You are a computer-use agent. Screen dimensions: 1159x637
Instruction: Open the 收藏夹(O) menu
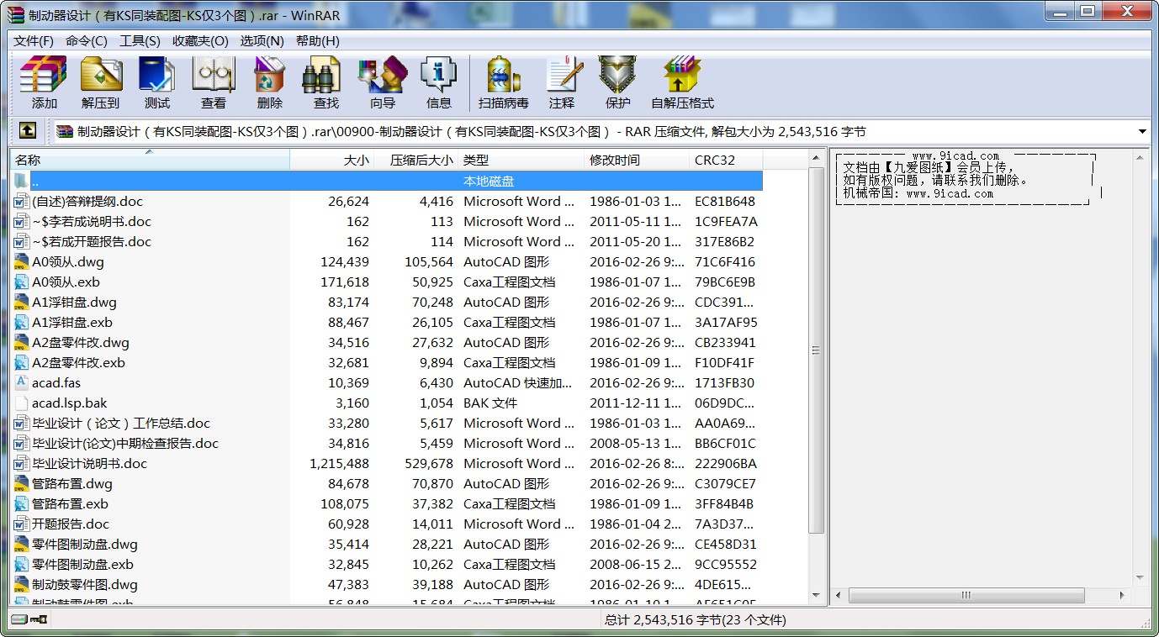coord(200,40)
